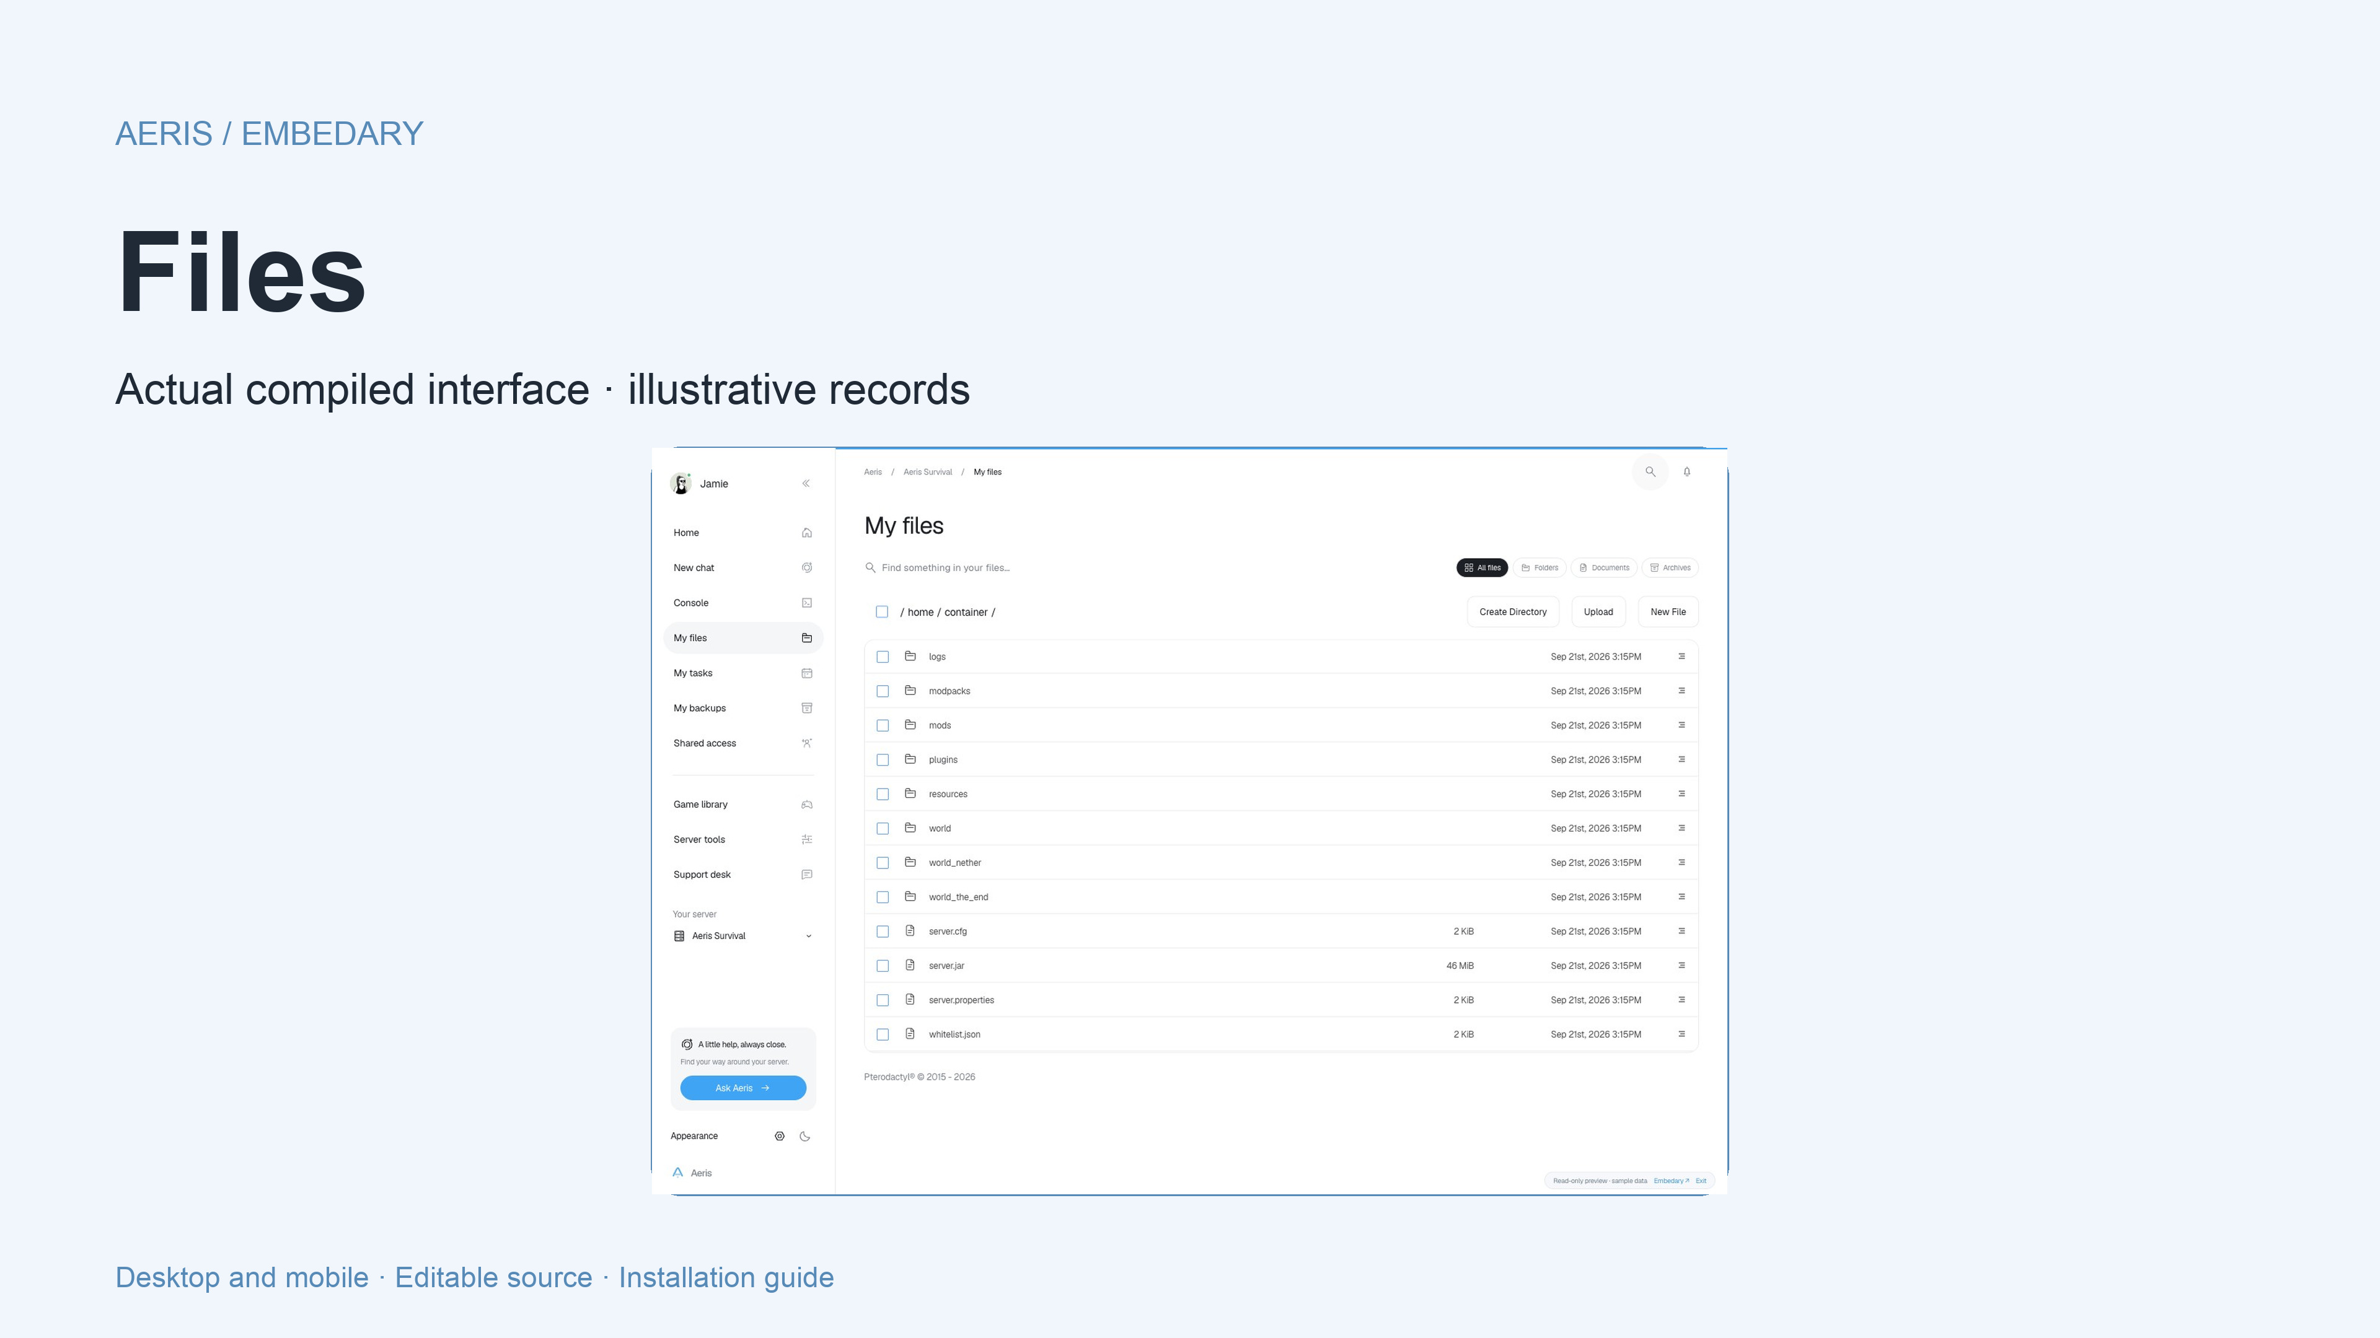Open Jamie's profile avatar
2380x1338 pixels.
(x=681, y=483)
